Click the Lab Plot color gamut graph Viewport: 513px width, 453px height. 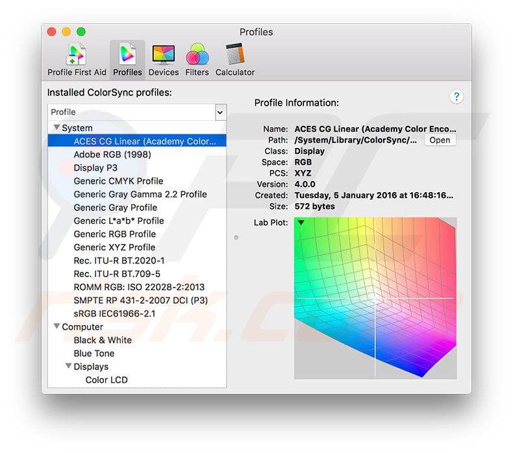(x=375, y=298)
